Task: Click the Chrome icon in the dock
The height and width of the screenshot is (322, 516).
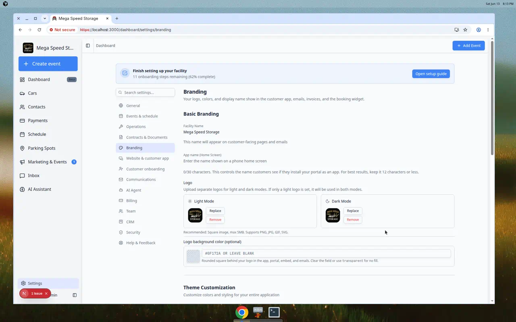Action: click(x=242, y=312)
